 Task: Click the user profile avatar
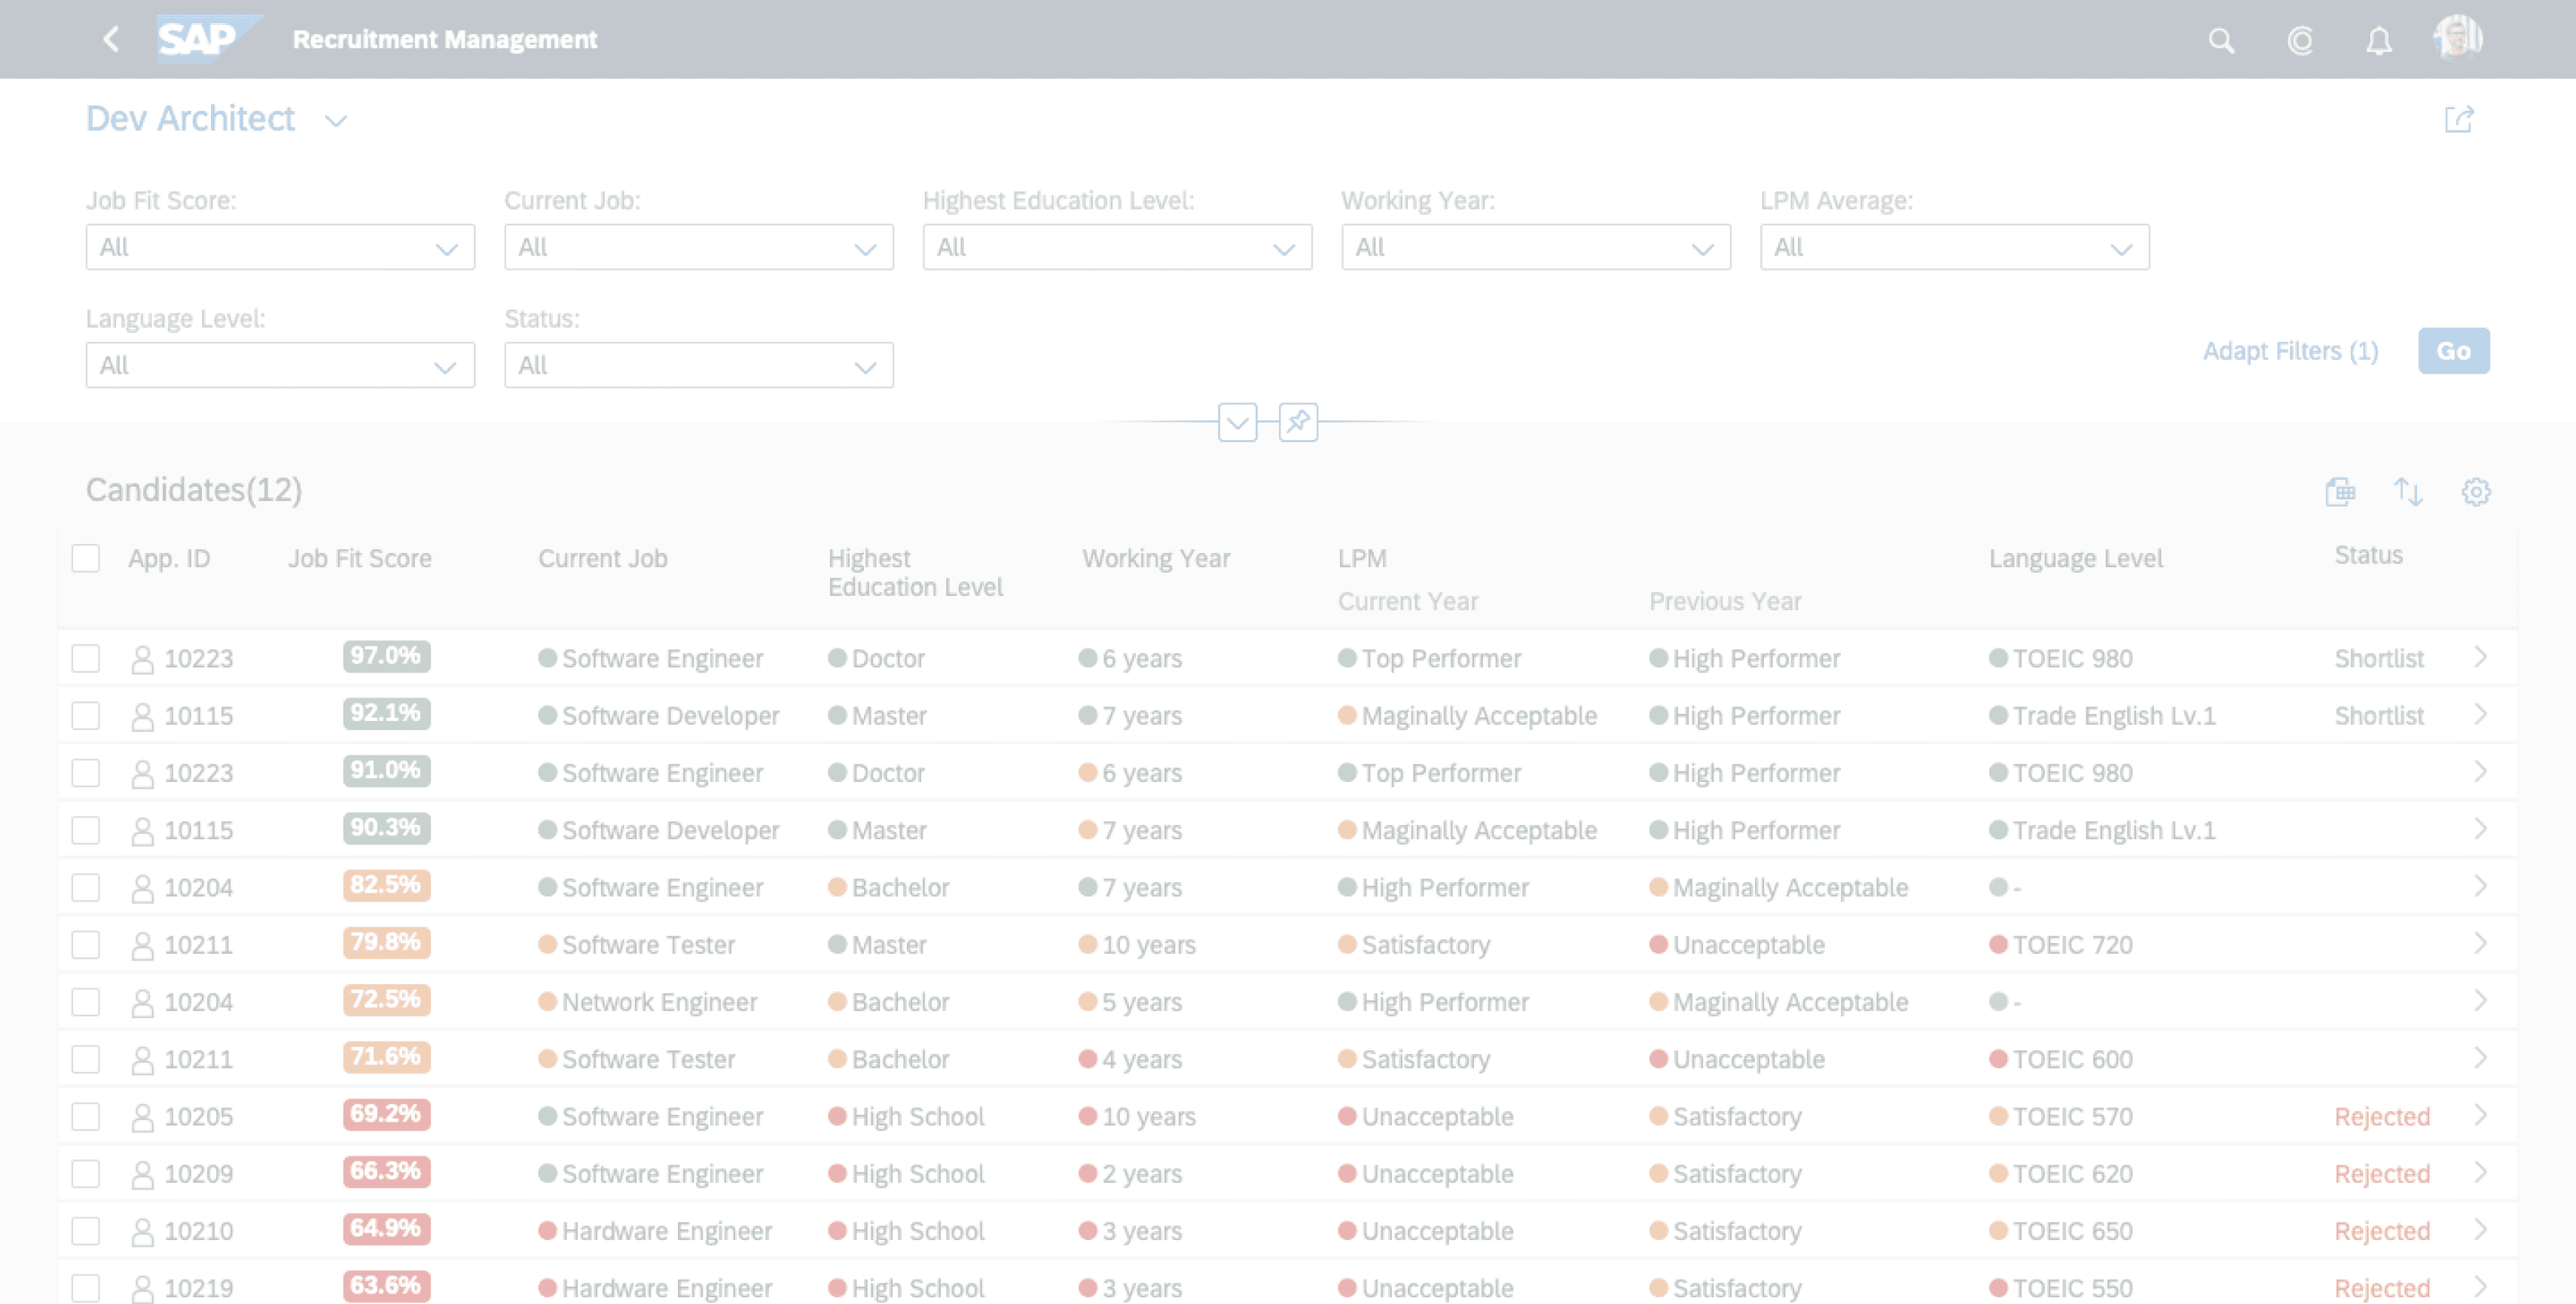pyautogui.click(x=2457, y=38)
